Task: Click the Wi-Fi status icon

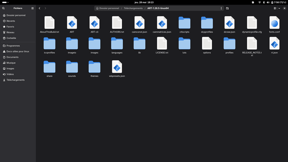Action: click(x=260, y=3)
